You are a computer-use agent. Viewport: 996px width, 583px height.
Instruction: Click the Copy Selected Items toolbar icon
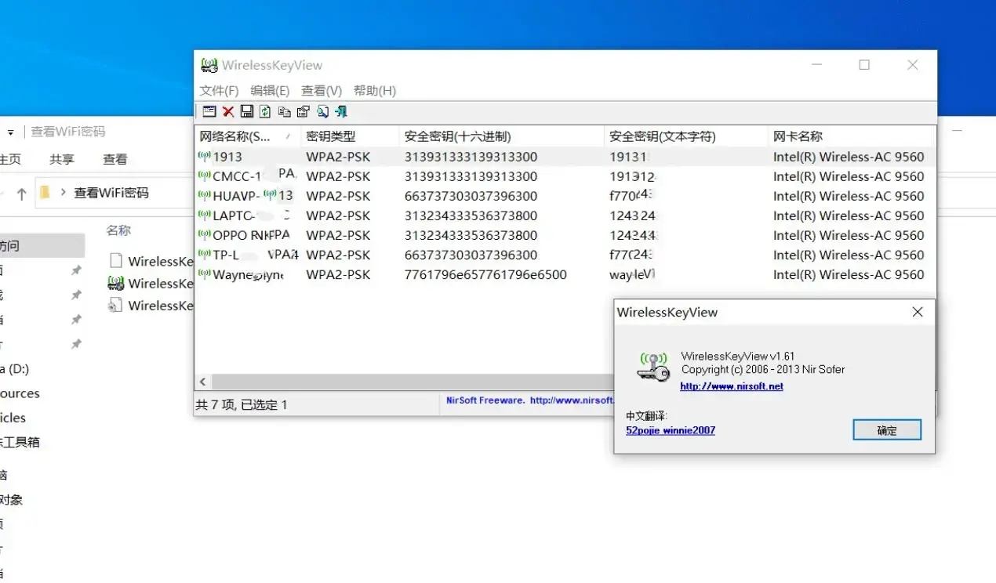coord(285,111)
